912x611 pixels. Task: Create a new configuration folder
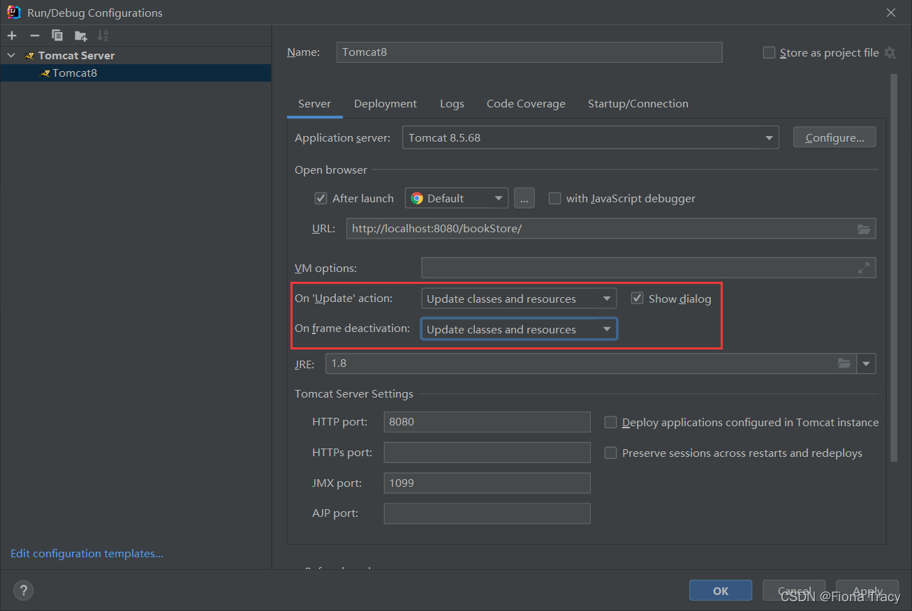pyautogui.click(x=80, y=36)
